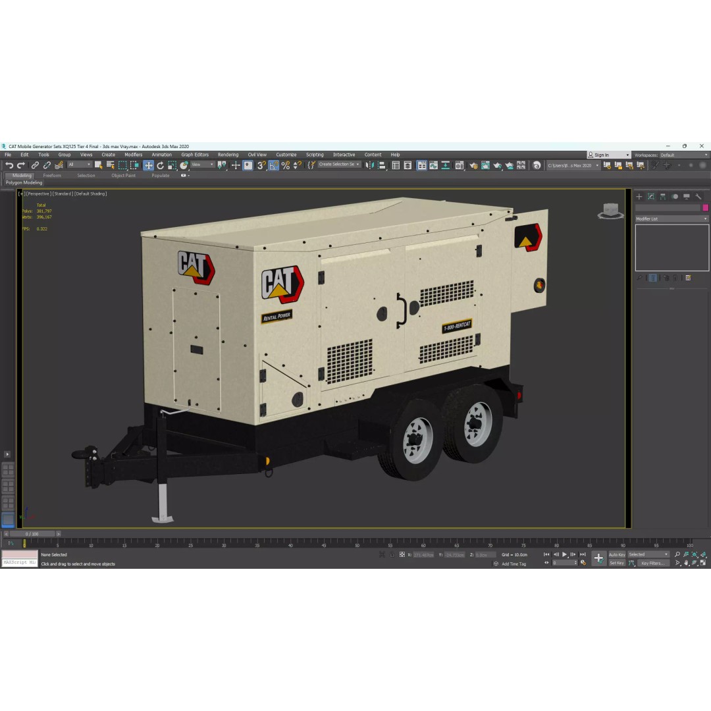Click the Redo arrow icon
This screenshot has width=711, height=711.
[x=21, y=165]
